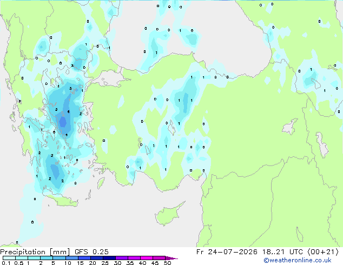The image size is (343, 265).
Task: Click the 10–15 mm legend color swatch
Action: tap(72, 258)
